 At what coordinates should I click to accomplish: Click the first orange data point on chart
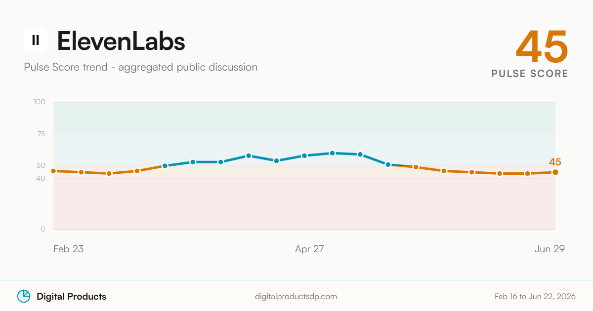coord(53,171)
